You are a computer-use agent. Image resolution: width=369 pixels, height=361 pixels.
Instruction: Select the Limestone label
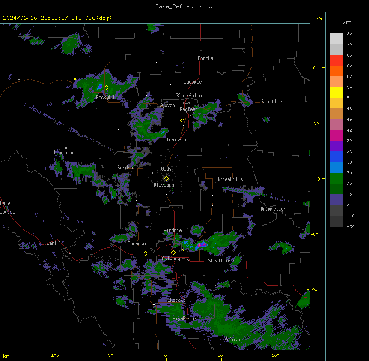pyautogui.click(x=65, y=153)
